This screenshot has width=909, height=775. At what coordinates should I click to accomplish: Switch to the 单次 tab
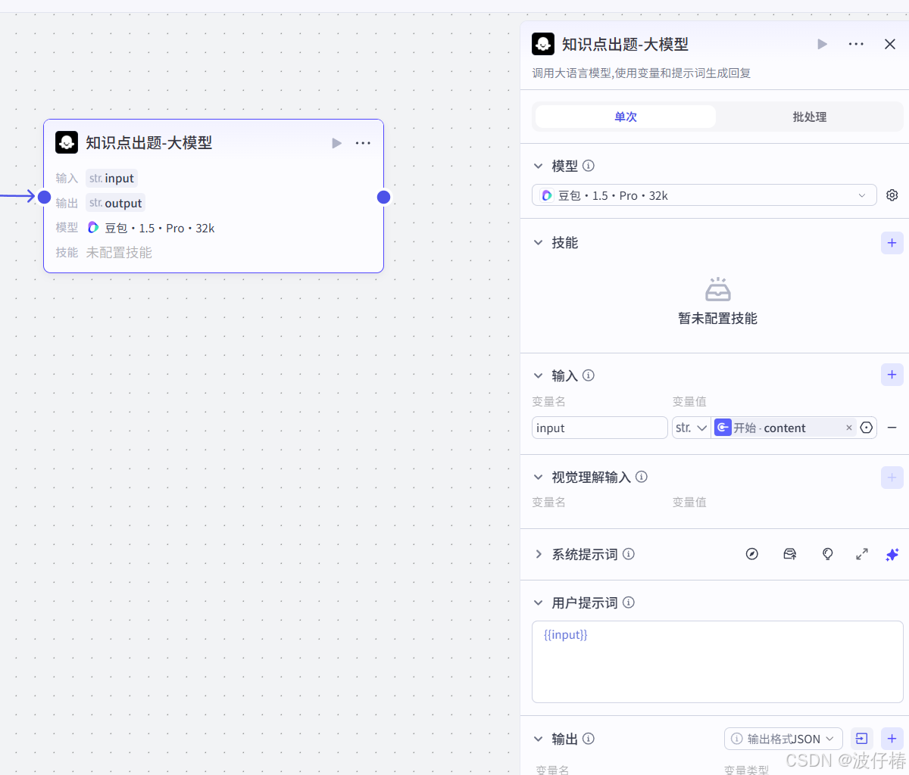[x=626, y=117]
